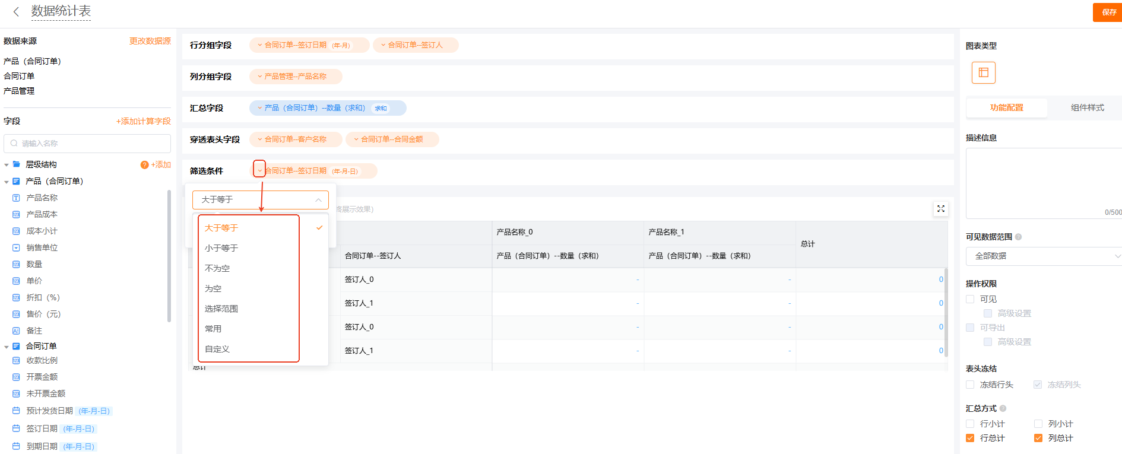Click the fullscreen expand icon above table
Screen dimensions: 1122x454
click(x=940, y=209)
